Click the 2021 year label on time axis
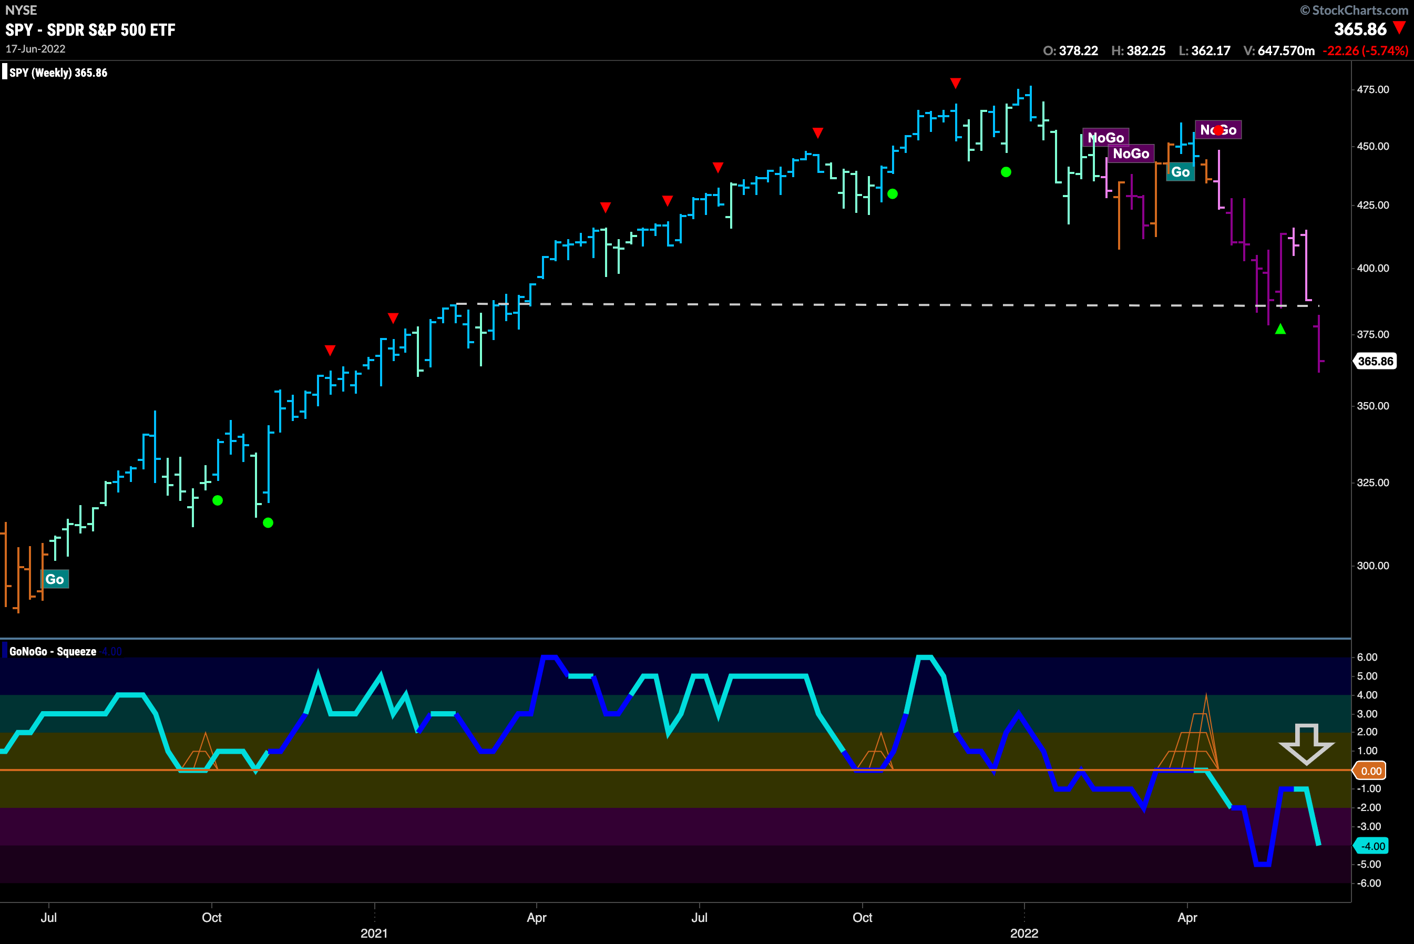Image resolution: width=1414 pixels, height=944 pixels. point(374,933)
